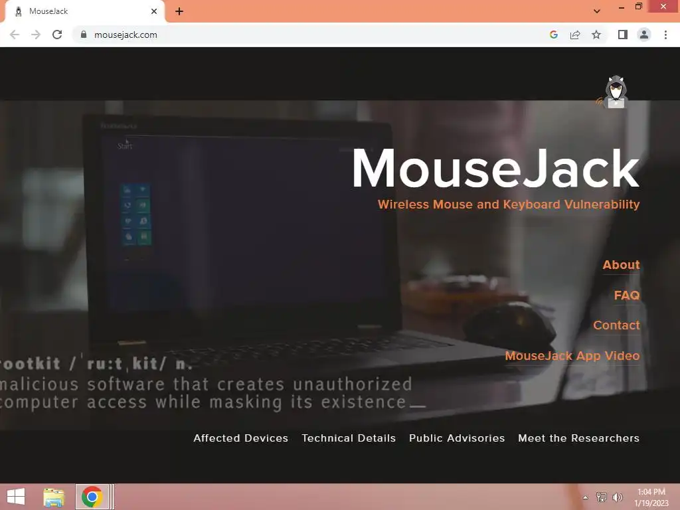
Task: View site info via the padlock icon
Action: 84,35
